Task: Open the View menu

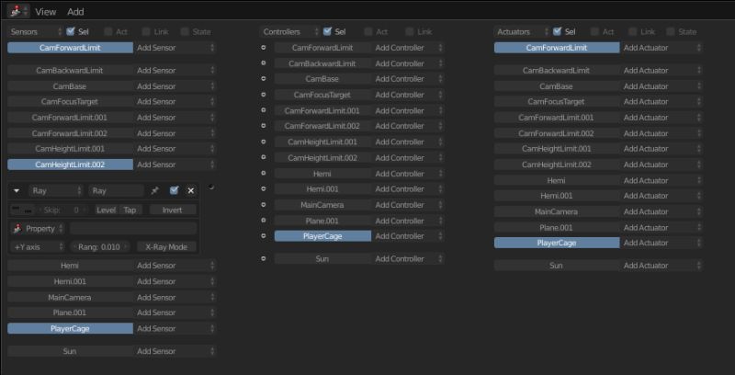Action: (x=45, y=12)
